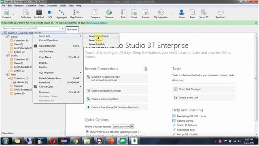
Task: Click the Search Open Connections field
Action: (x=31, y=28)
